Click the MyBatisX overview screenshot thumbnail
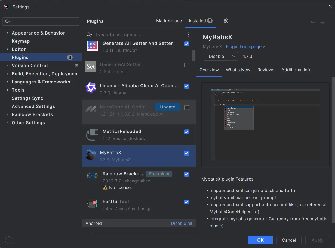335x248 pixels. [265, 125]
